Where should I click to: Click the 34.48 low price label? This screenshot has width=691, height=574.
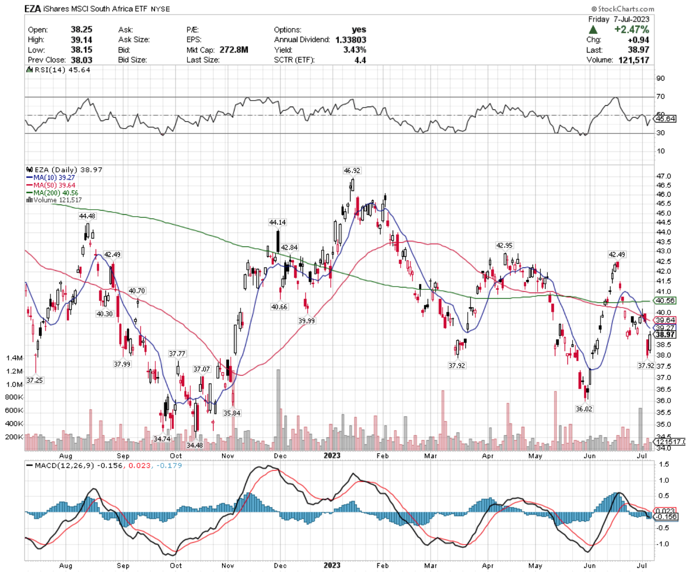click(194, 445)
